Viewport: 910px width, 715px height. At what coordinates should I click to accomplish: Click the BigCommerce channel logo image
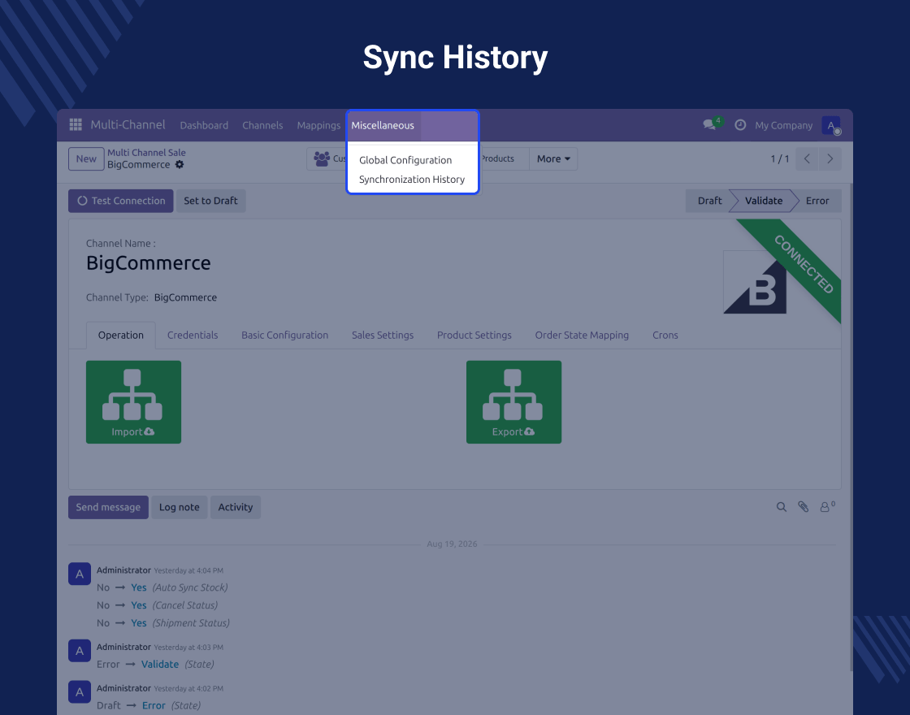click(755, 282)
